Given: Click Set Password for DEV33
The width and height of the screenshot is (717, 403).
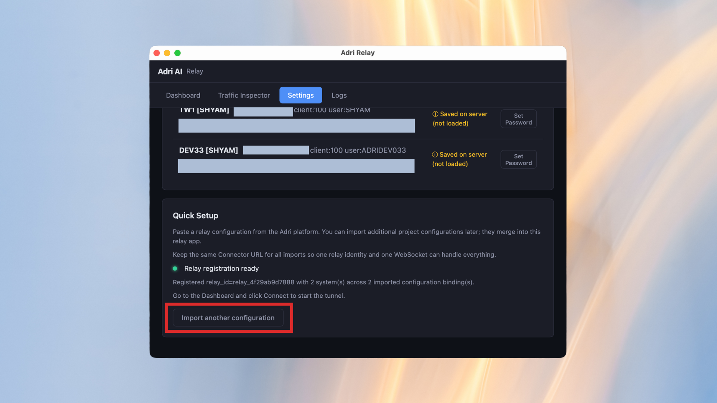Looking at the screenshot, I should pyautogui.click(x=518, y=159).
